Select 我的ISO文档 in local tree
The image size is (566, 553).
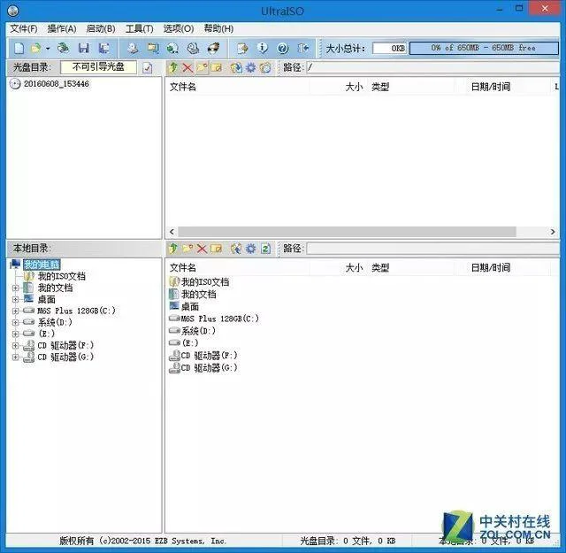click(62, 276)
